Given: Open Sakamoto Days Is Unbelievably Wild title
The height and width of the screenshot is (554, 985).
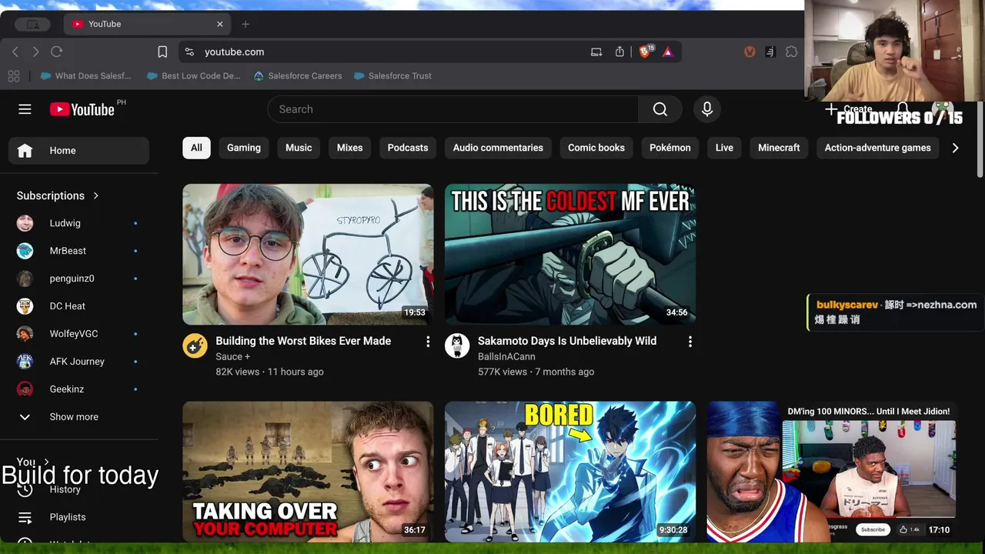Looking at the screenshot, I should [x=567, y=341].
